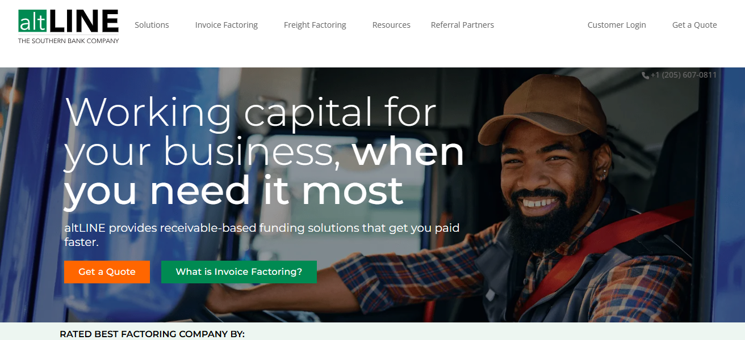
Task: Click the orange Get a Quote button
Action: (x=107, y=272)
